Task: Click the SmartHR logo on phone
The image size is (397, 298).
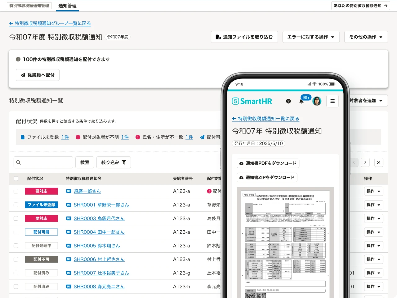Action: 252,101
